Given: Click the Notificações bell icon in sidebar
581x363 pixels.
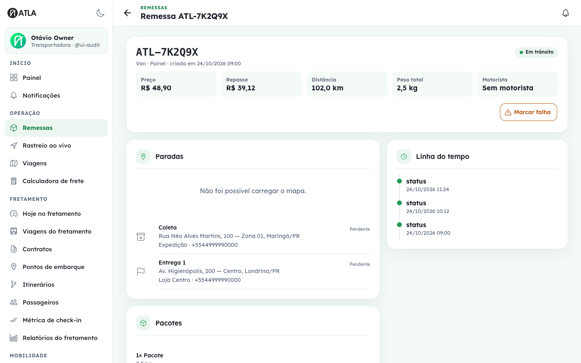Looking at the screenshot, I should pos(14,95).
